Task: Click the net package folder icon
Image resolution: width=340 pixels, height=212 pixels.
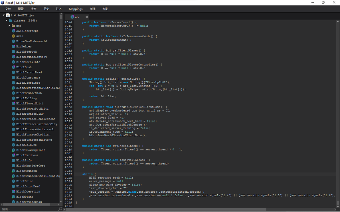Action: pos(13,26)
